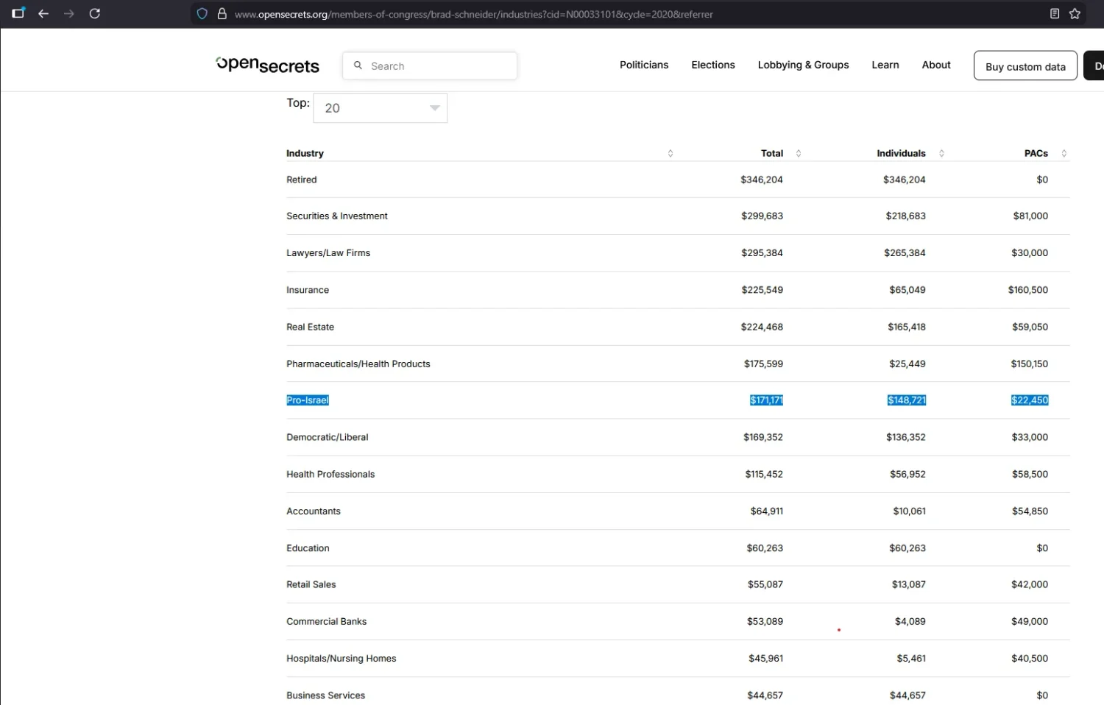Viewport: 1104px width, 705px height.
Task: Toggle reader view icon
Action: [x=1055, y=13]
